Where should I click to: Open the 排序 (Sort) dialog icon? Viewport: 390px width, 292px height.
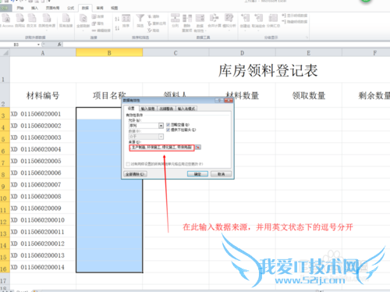[126, 21]
